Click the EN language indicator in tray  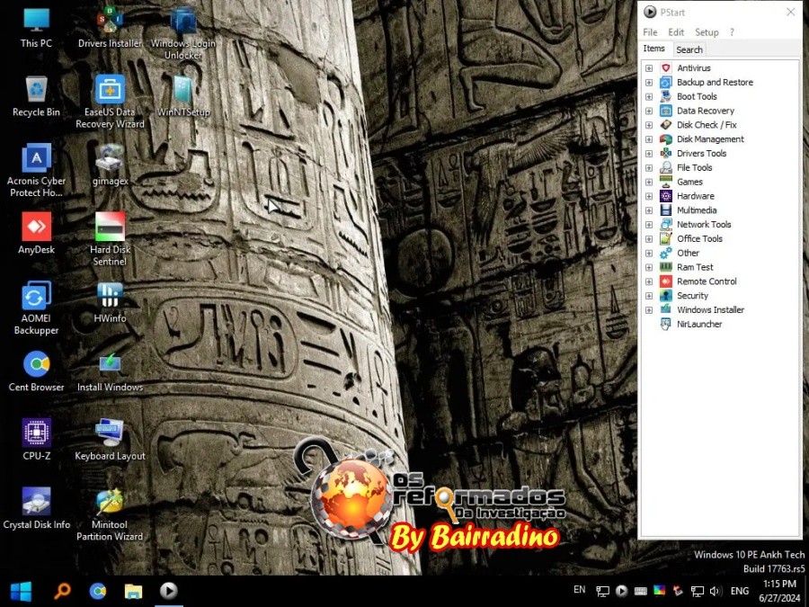580,589
